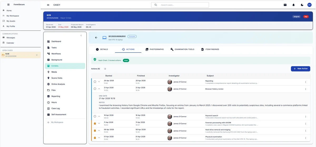Open Hours in case menu
This screenshot has width=316, height=147.
(65, 102)
